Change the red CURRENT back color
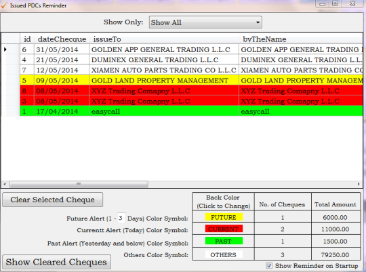Viewport: 366px width, 272px height. click(224, 229)
